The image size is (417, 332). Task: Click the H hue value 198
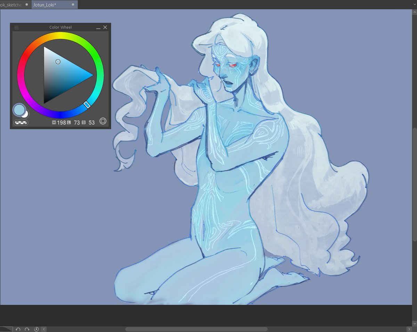(62, 122)
